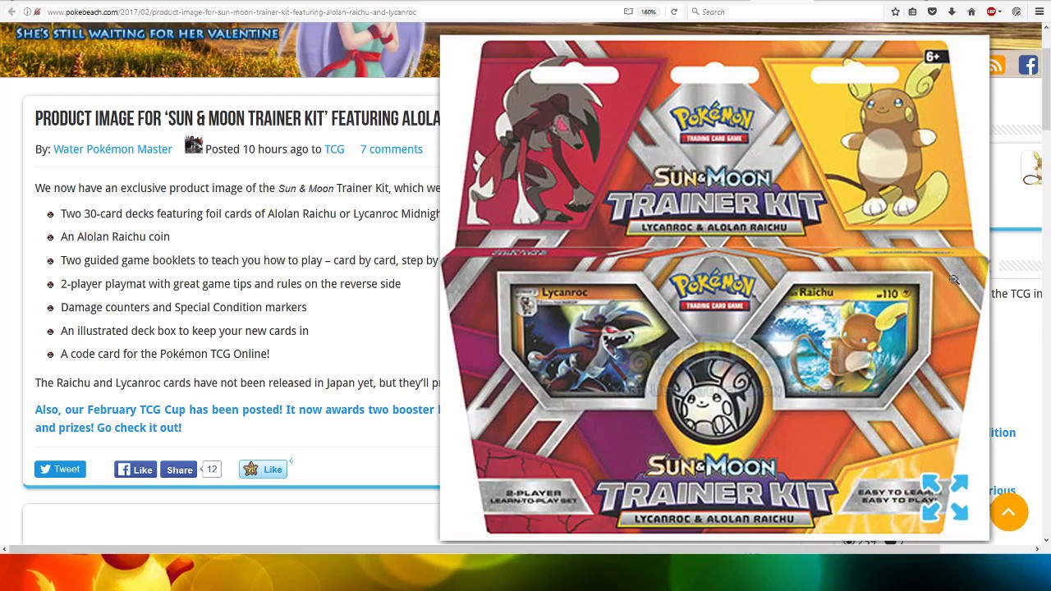Toggle Reader View in the address bar
1051x591 pixels.
pyautogui.click(x=628, y=11)
